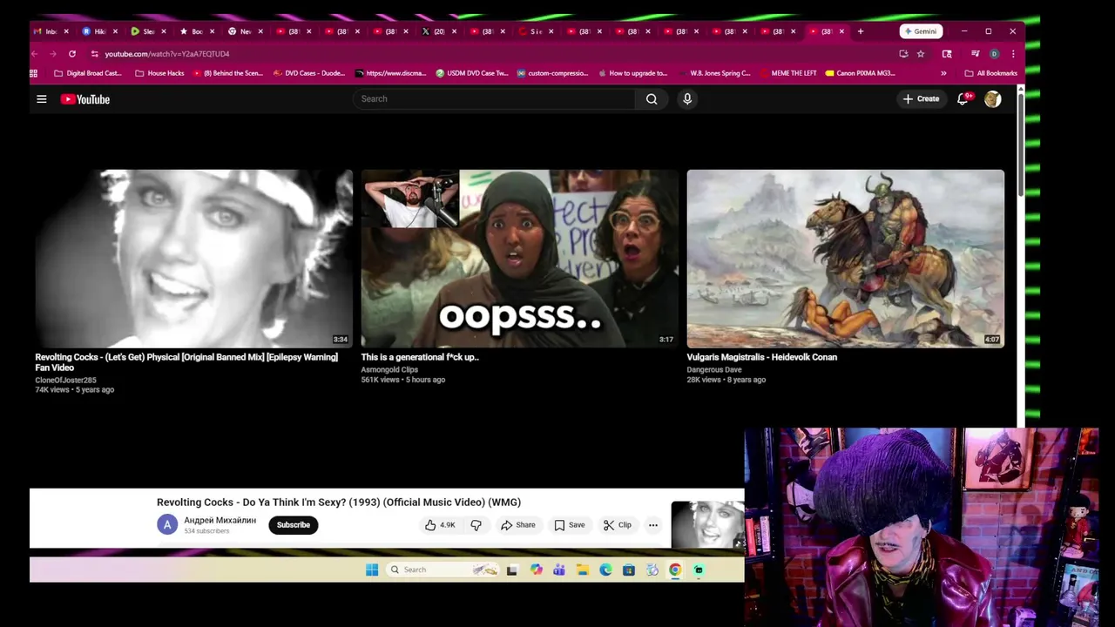
Task: Open the Heidevolk Conan video thumbnail
Action: [x=846, y=259]
